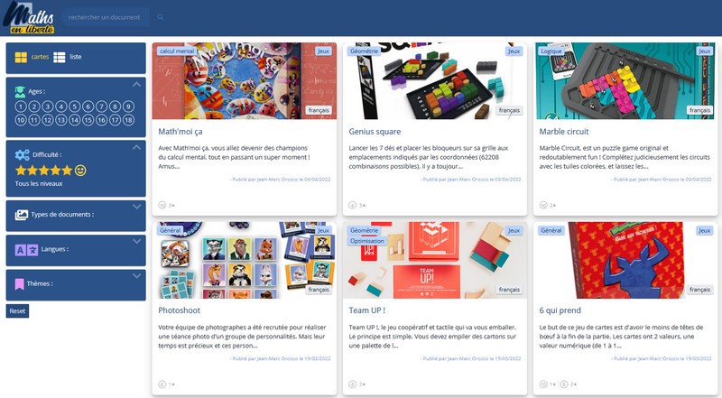Click the Types de documents image icon
The image size is (722, 398).
pyautogui.click(x=21, y=215)
